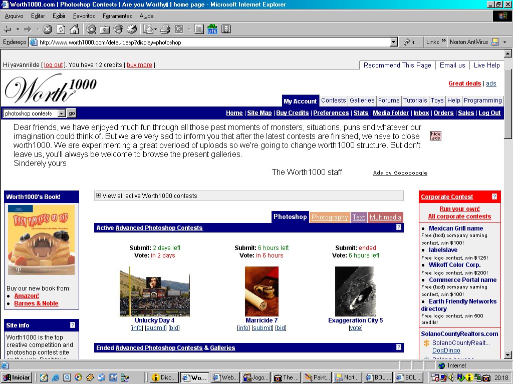Print the page with printer icon
This screenshot has height=384, width=513.
165,29
